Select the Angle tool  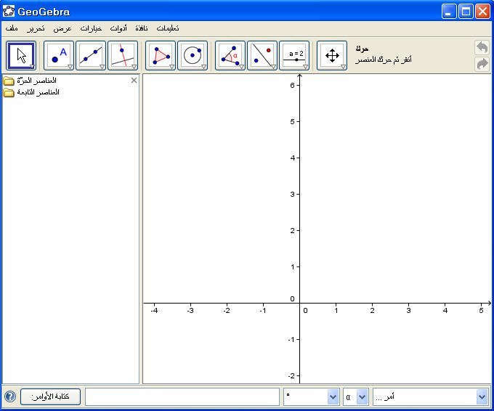(230, 55)
